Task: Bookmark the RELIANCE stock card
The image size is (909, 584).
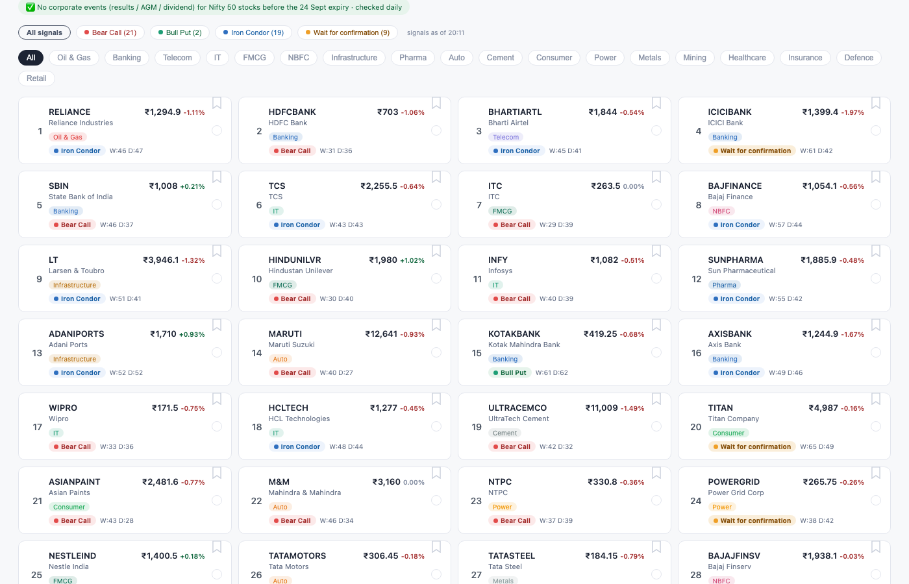Action: click(217, 103)
